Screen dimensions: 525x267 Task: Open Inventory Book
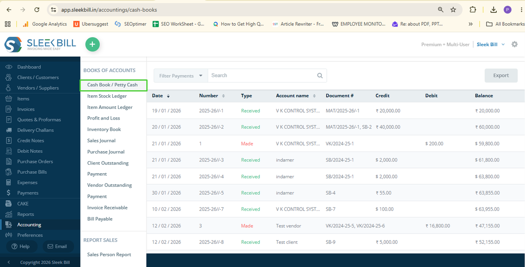click(104, 129)
